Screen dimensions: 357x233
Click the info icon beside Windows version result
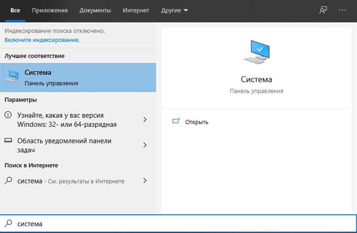(8, 115)
